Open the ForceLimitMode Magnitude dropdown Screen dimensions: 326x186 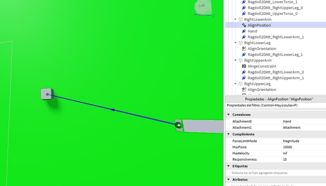304,141
